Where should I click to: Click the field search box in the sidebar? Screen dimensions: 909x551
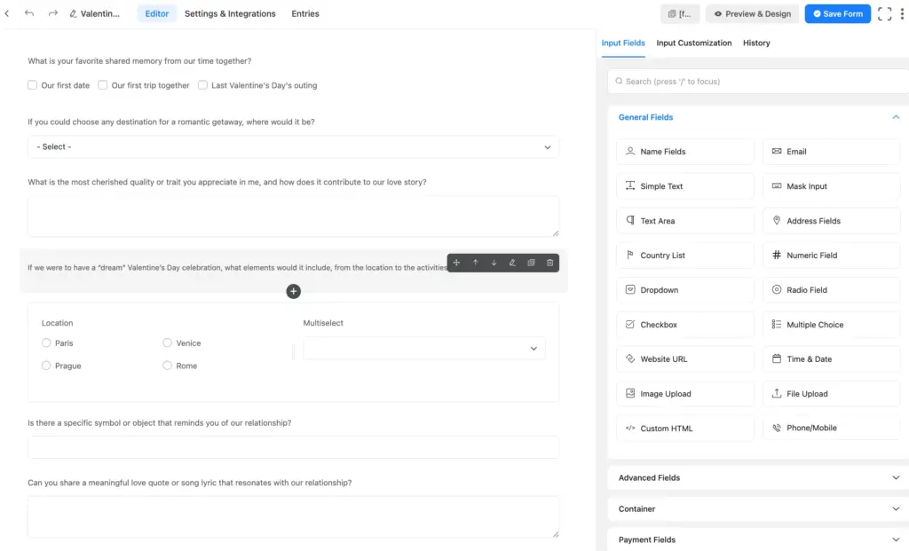point(756,81)
